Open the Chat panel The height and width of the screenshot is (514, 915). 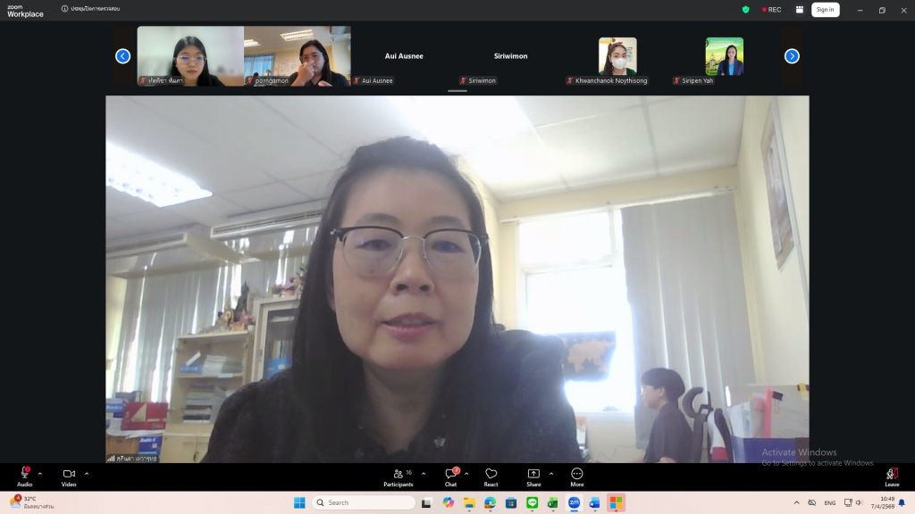[450, 475]
